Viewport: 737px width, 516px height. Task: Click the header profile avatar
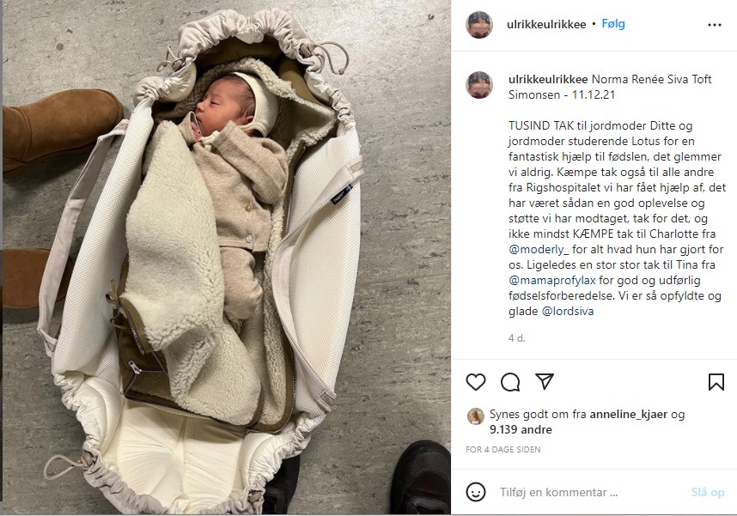[x=479, y=25]
